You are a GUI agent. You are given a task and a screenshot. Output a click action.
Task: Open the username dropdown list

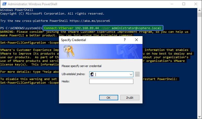pyautogui.click(x=131, y=74)
